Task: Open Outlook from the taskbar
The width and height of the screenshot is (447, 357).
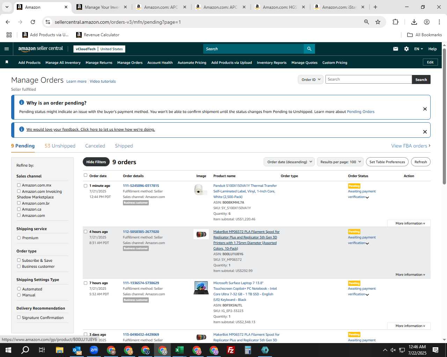Action: [77, 350]
